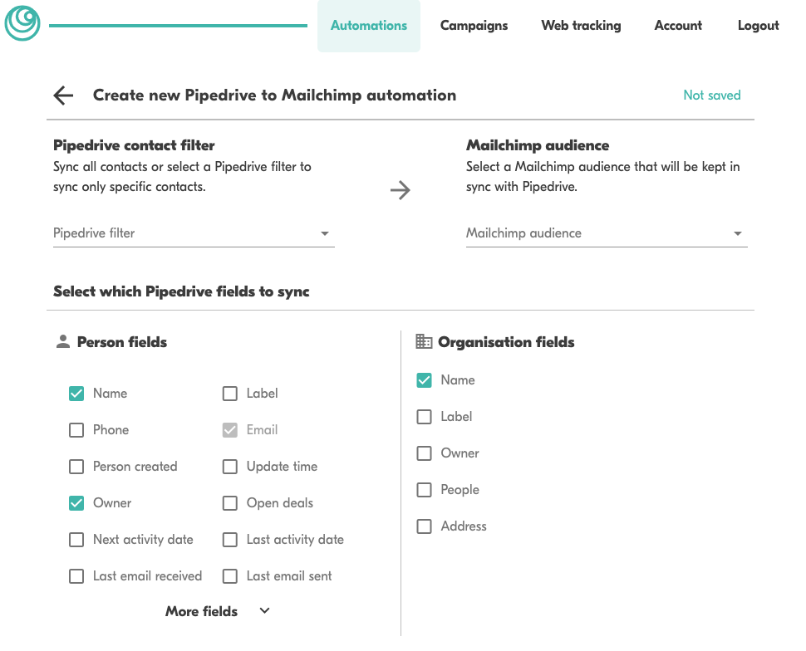The width and height of the screenshot is (806, 651).
Task: Check the Organisation Owner checkbox
Action: click(424, 453)
